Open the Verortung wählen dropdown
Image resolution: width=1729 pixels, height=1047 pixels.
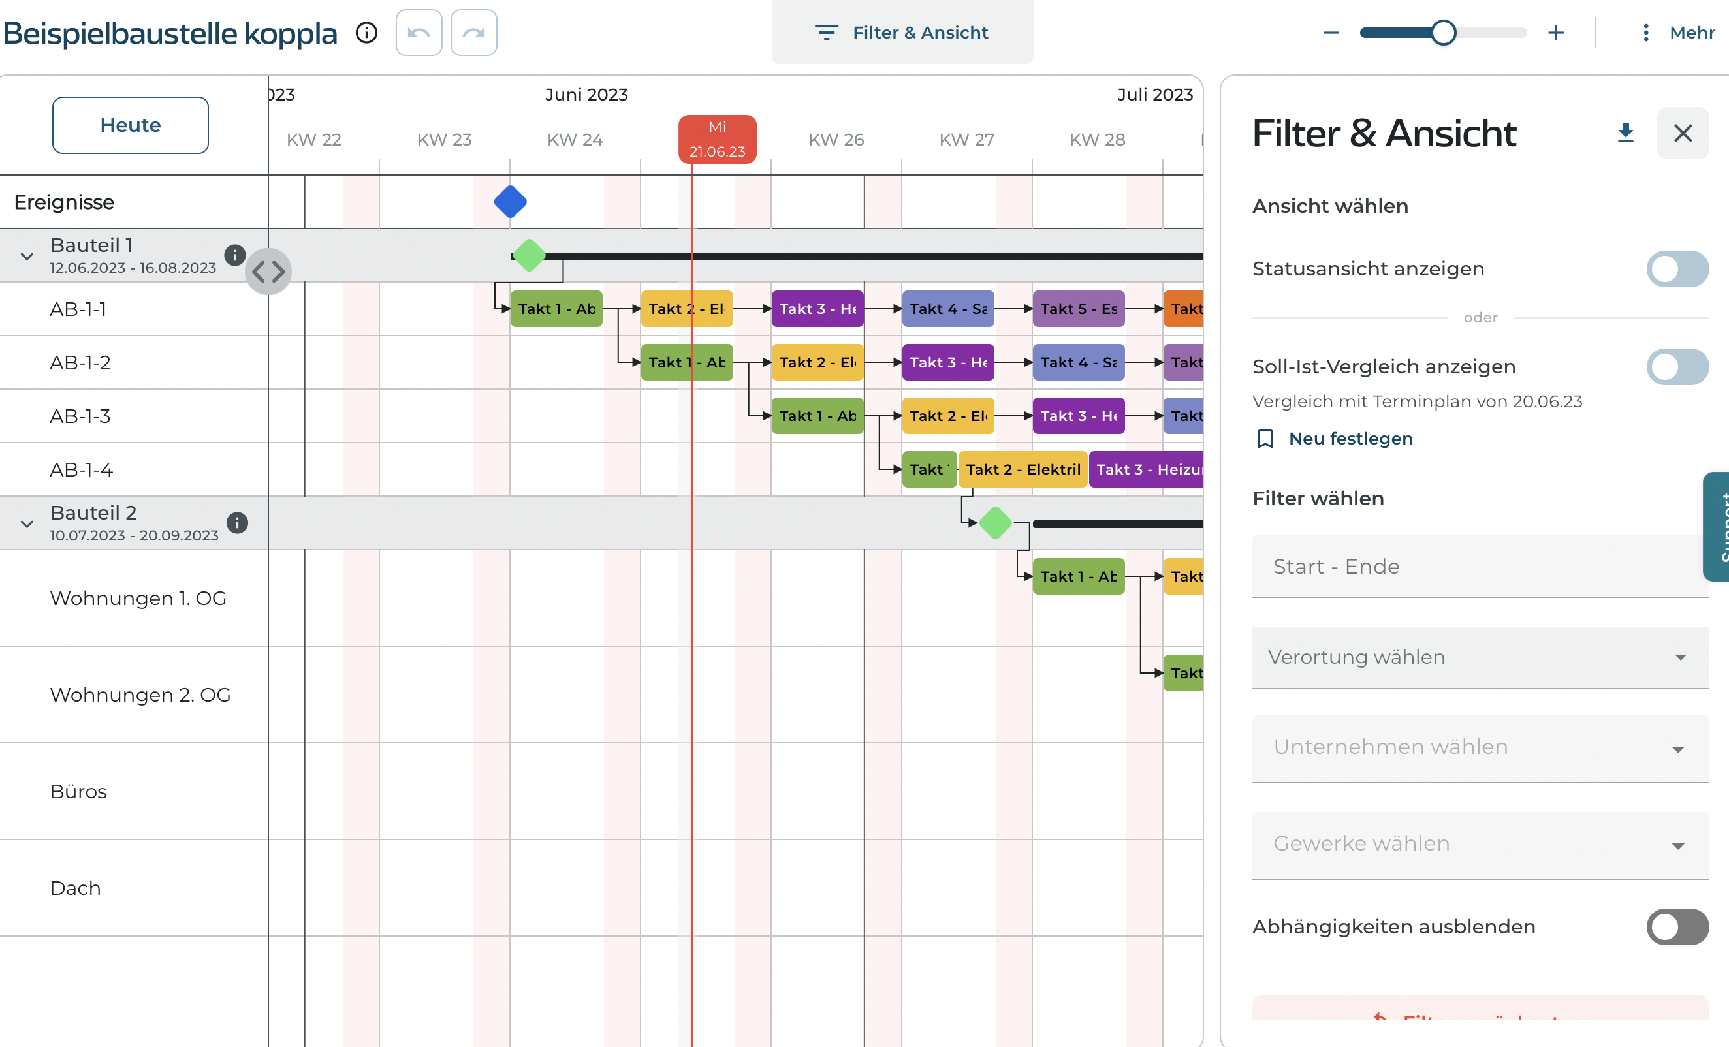click(x=1480, y=658)
